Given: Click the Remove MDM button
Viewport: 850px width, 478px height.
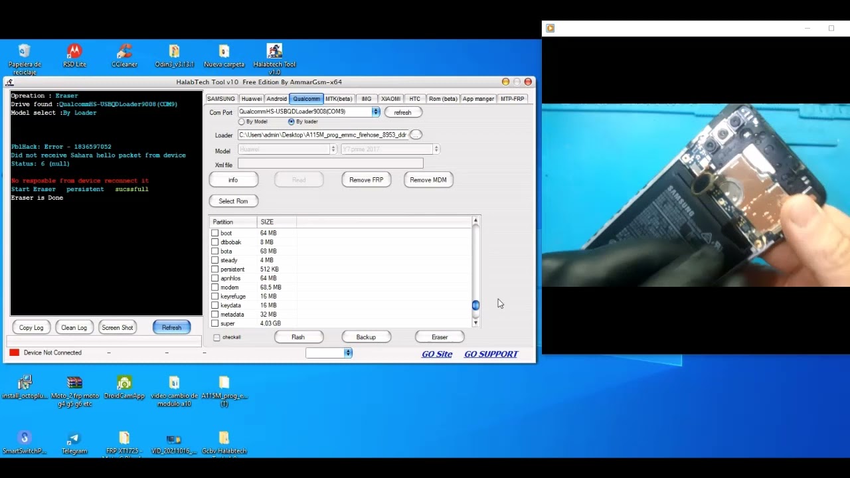Looking at the screenshot, I should pyautogui.click(x=428, y=180).
